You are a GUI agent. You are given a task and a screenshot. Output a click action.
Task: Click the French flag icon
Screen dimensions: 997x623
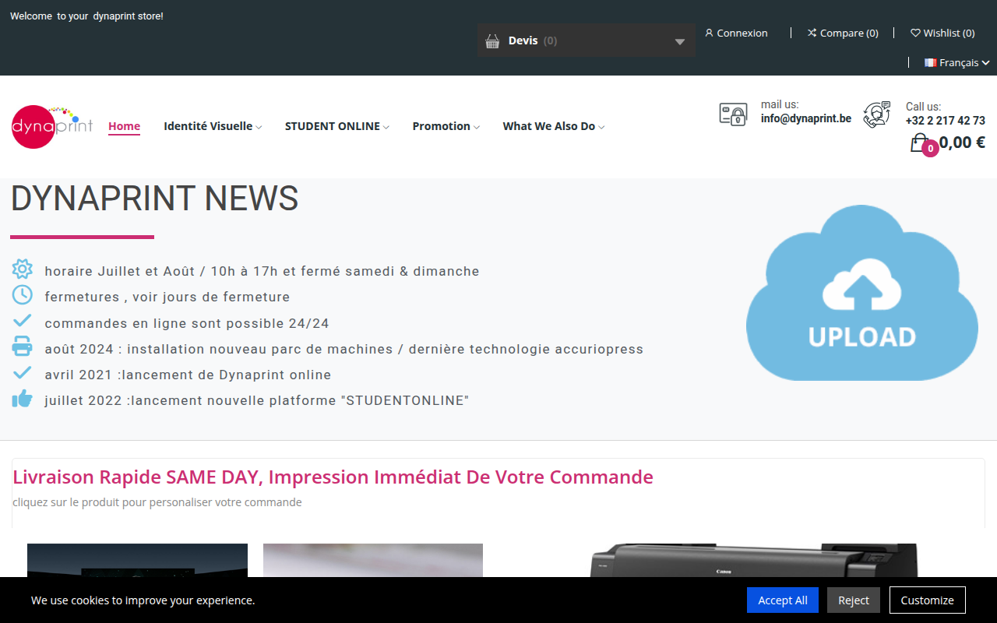[930, 62]
